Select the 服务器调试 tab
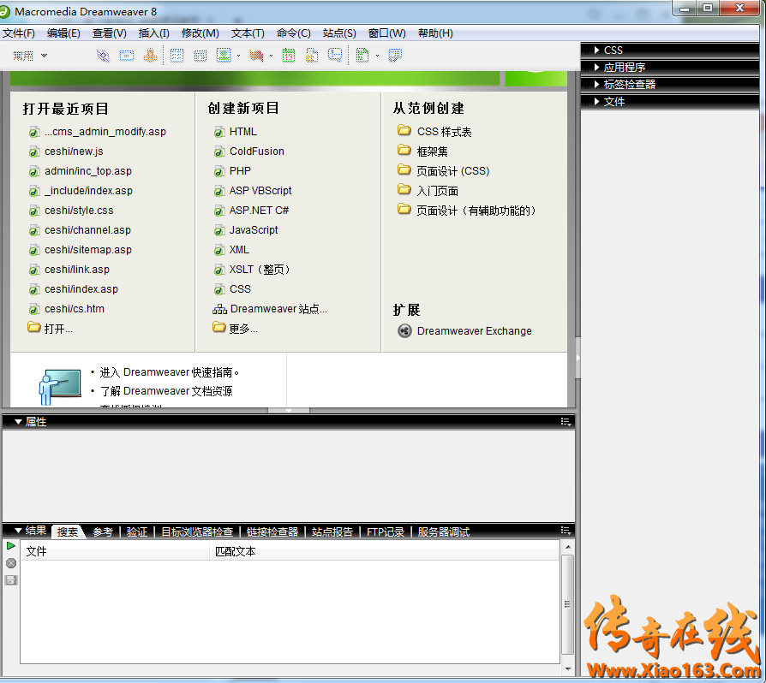 point(444,532)
